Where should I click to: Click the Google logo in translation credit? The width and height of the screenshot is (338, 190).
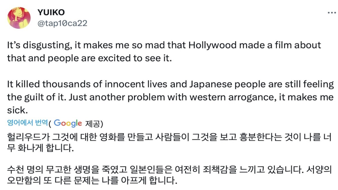pos(68,123)
